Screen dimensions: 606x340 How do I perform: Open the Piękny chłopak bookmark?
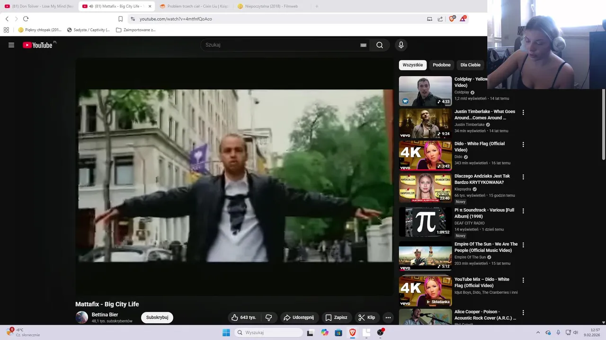tap(40, 30)
